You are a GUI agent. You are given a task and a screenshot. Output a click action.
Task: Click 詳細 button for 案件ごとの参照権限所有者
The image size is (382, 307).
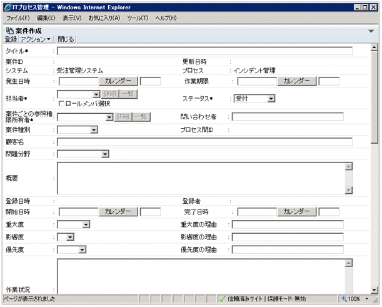123,117
